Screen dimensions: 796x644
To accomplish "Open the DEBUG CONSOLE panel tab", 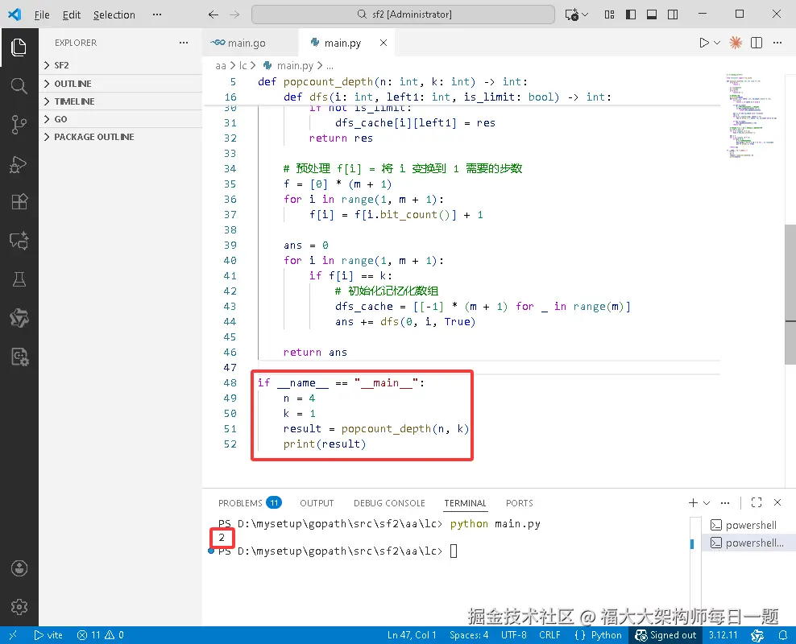I will pyautogui.click(x=389, y=502).
